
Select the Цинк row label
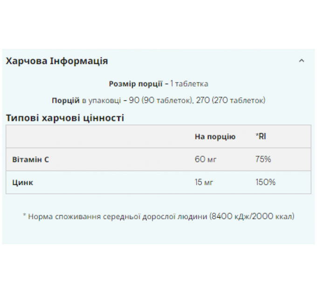tap(23, 182)
